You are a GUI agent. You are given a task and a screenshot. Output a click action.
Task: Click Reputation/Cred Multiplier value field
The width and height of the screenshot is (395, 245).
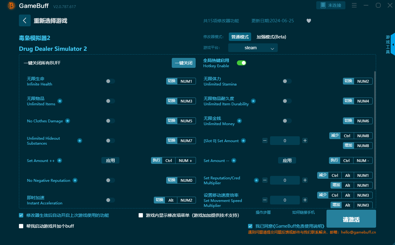tap(285, 180)
